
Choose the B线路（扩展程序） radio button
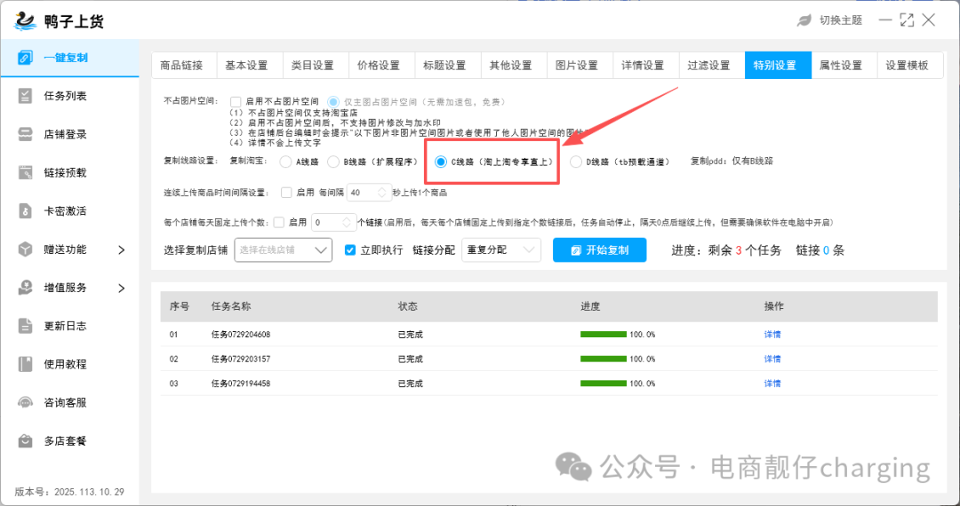coord(333,162)
